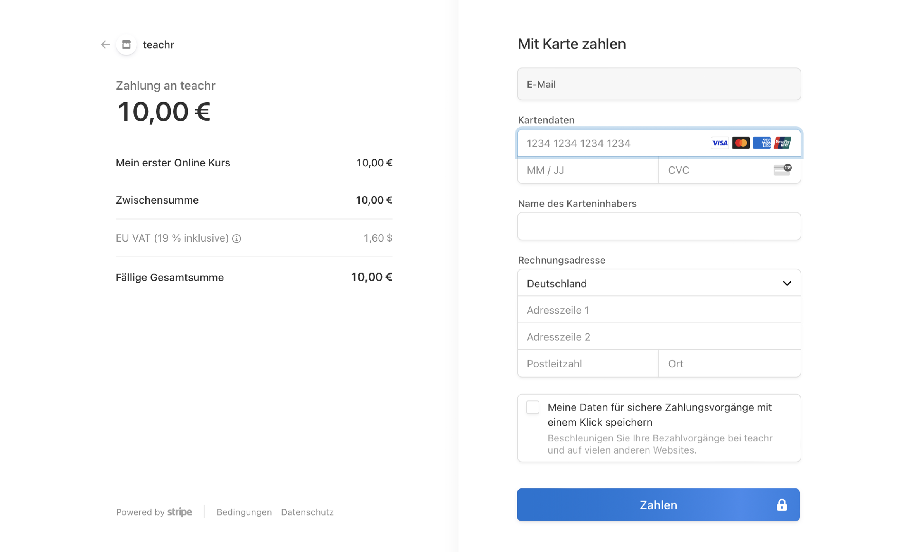Click the UnionPay card icon
Viewport: 917px width, 552px height.
point(782,143)
